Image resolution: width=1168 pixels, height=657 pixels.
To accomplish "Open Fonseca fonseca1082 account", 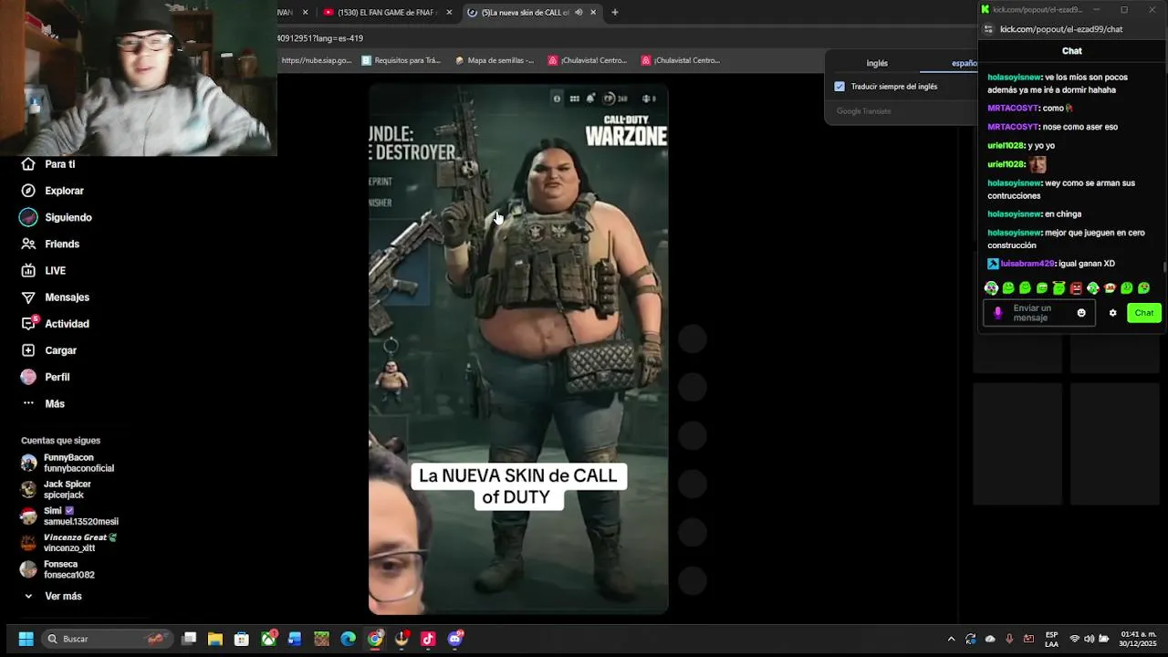I will click(57, 569).
